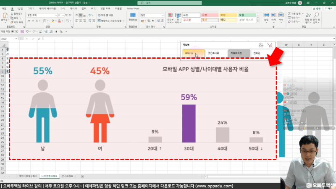Apply percent style in the number group
Screen dimensions: 336x189
pyautogui.click(x=149, y=21)
